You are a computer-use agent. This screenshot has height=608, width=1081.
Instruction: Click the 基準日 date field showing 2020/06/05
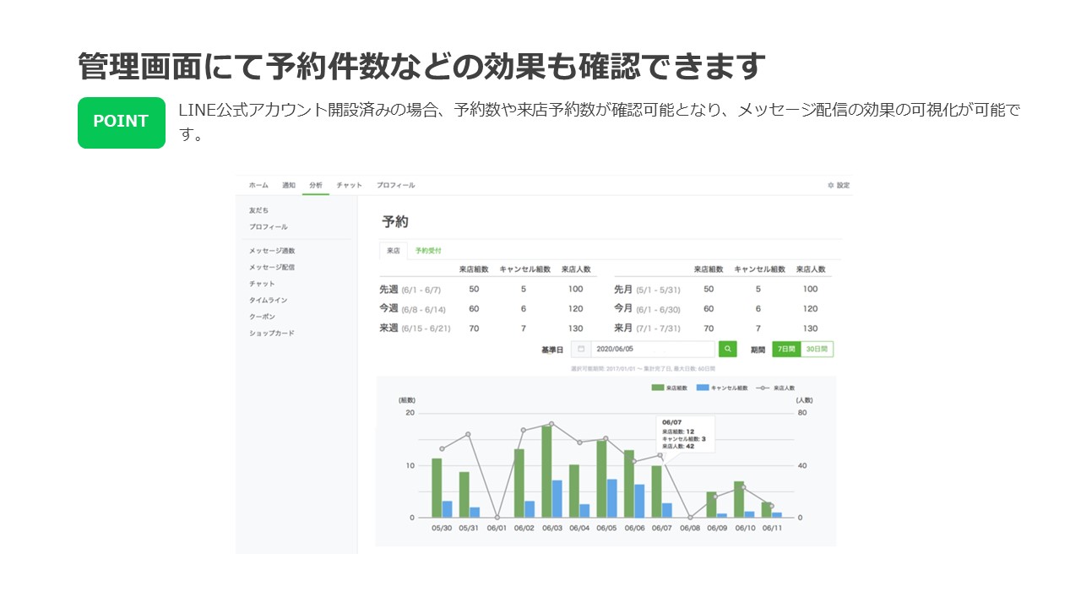pos(650,349)
